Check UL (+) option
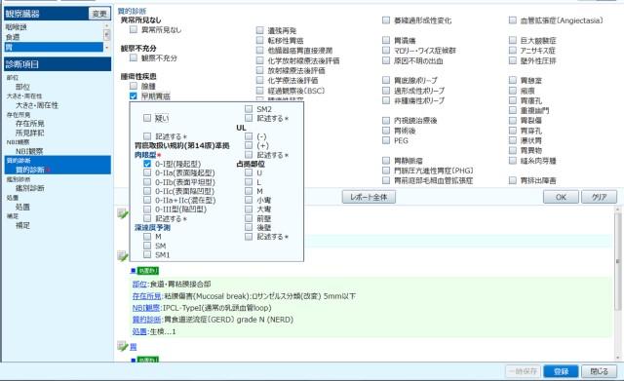The width and height of the screenshot is (624, 381). (x=249, y=145)
